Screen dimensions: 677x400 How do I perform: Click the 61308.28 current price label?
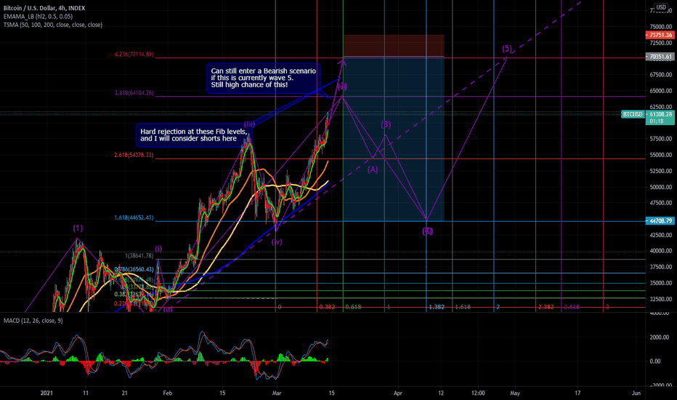tap(660, 114)
